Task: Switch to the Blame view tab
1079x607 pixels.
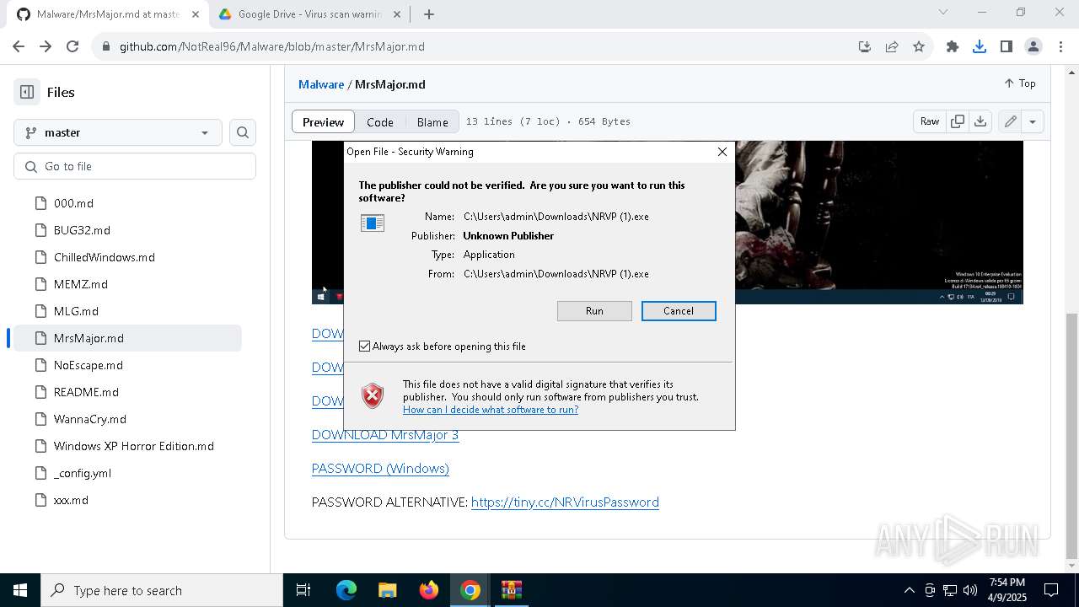Action: point(432,121)
